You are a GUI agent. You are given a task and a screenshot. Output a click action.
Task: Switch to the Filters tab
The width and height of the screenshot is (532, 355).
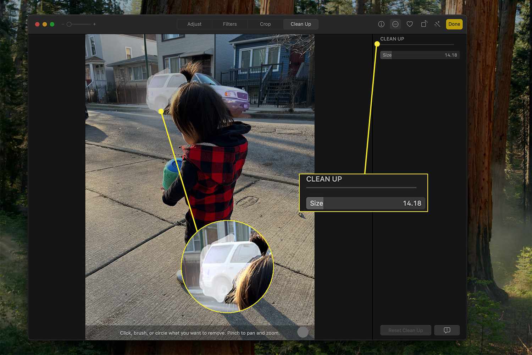pos(230,24)
